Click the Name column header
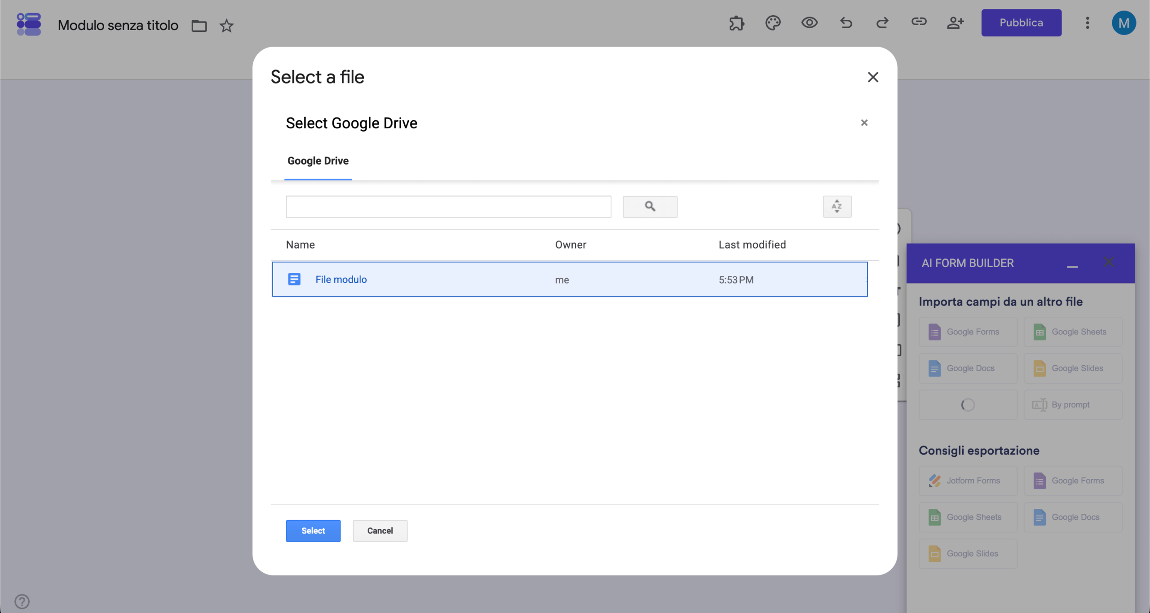This screenshot has height=613, width=1150. pyautogui.click(x=301, y=245)
